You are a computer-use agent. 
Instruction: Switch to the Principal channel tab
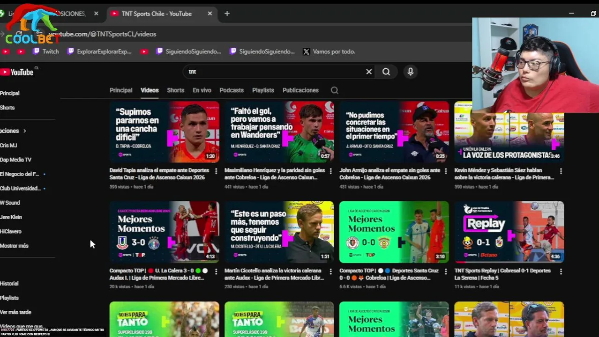click(121, 90)
